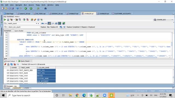Click the Refresh icon in Query Result toolbar

click(11, 64)
